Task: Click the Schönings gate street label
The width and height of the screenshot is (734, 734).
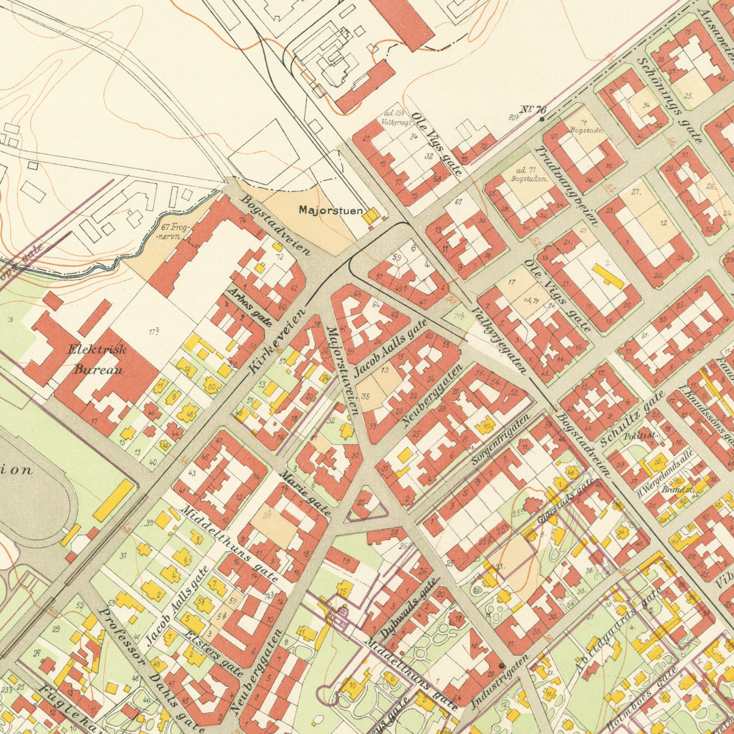Action: click(x=671, y=99)
